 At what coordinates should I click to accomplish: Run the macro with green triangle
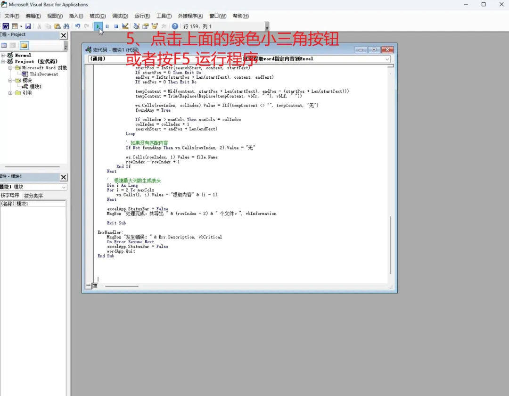click(98, 26)
